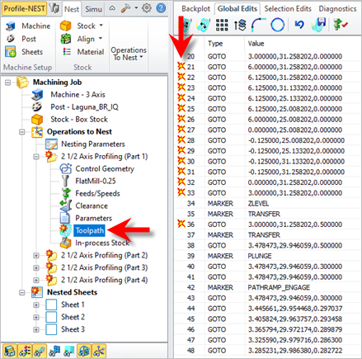This screenshot has height=359, width=362.
Task: Toggle toolpath visibility glasses button
Action: tap(40, 351)
